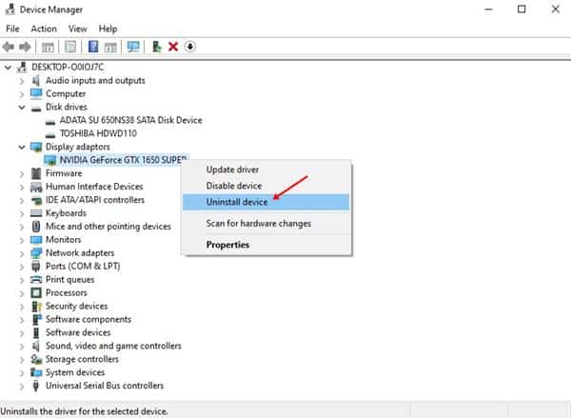
Task: Click the Disable device down-arrow toolbar icon
Action: (189, 47)
